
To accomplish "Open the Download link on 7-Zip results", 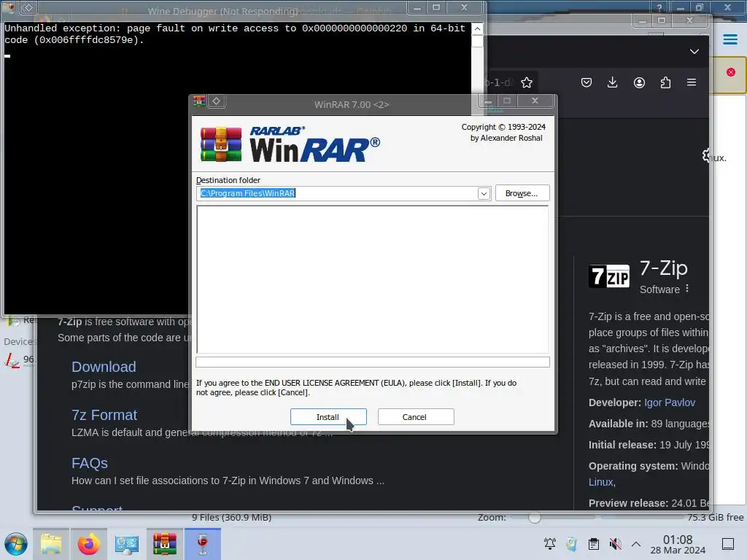I will 104,367.
